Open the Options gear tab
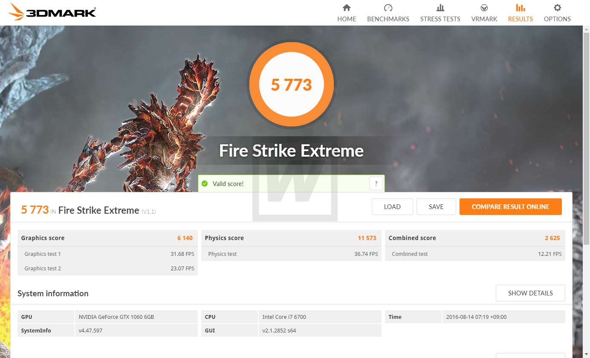This screenshot has height=358, width=590. (557, 13)
